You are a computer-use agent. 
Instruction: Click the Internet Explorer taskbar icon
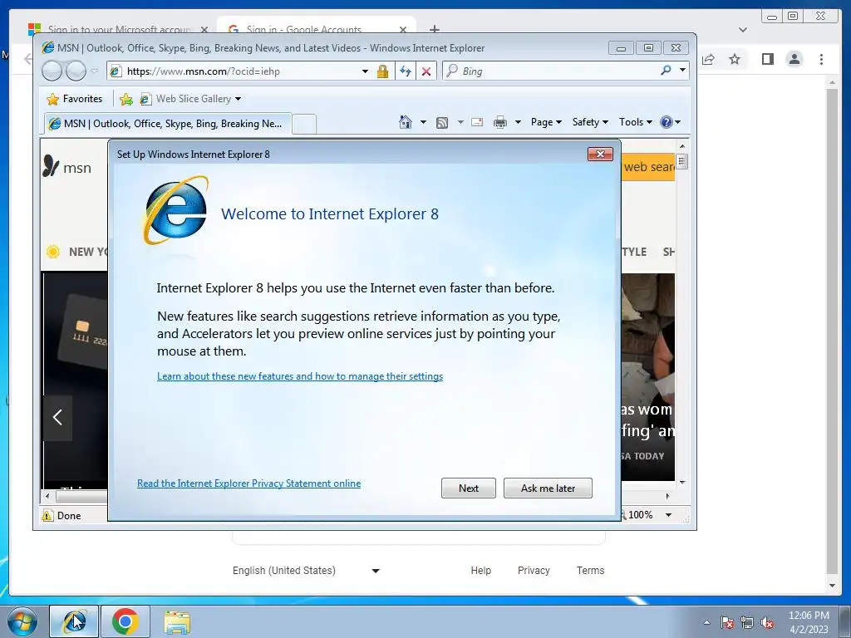[74, 621]
